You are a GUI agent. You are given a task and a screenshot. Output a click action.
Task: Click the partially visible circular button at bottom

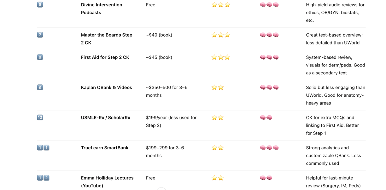coord(161,189)
